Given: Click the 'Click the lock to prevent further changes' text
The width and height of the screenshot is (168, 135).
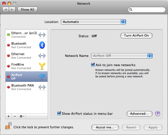Looking at the screenshot, I should coord(44,127).
